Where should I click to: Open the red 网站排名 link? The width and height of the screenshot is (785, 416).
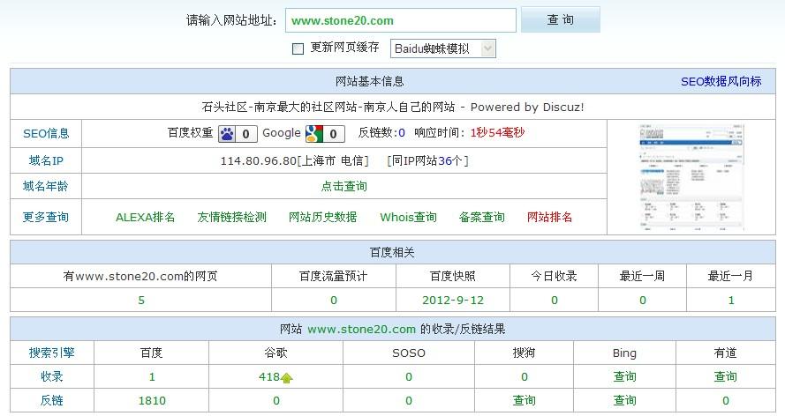(549, 217)
